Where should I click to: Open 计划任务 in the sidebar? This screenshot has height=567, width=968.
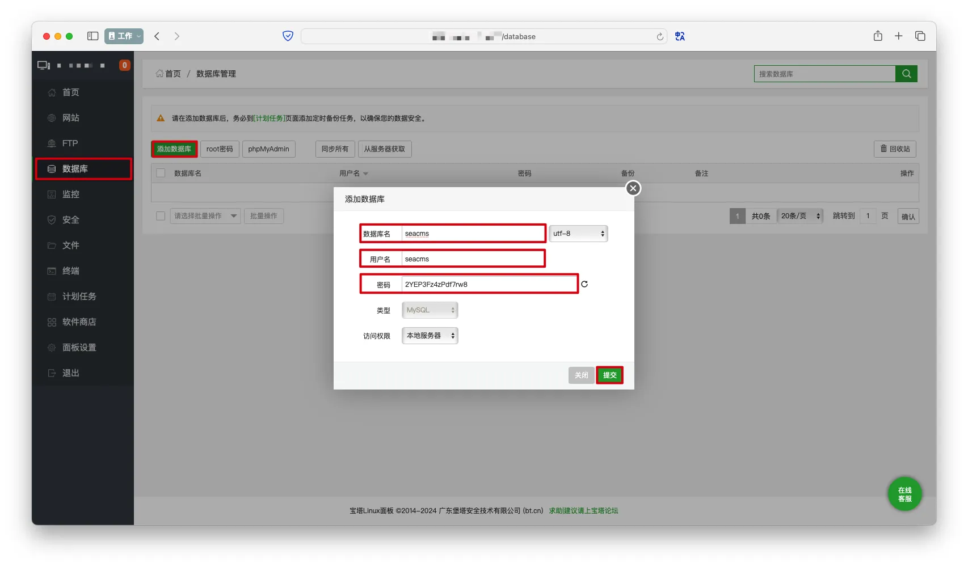[x=79, y=297]
